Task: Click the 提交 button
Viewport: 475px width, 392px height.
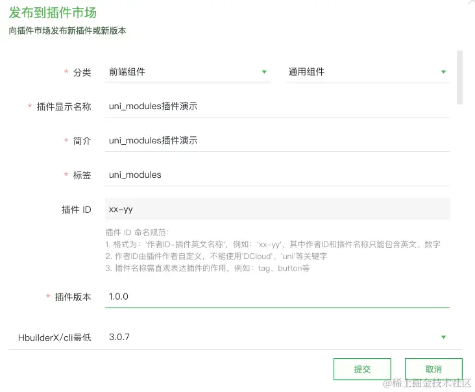Action: coord(362,369)
